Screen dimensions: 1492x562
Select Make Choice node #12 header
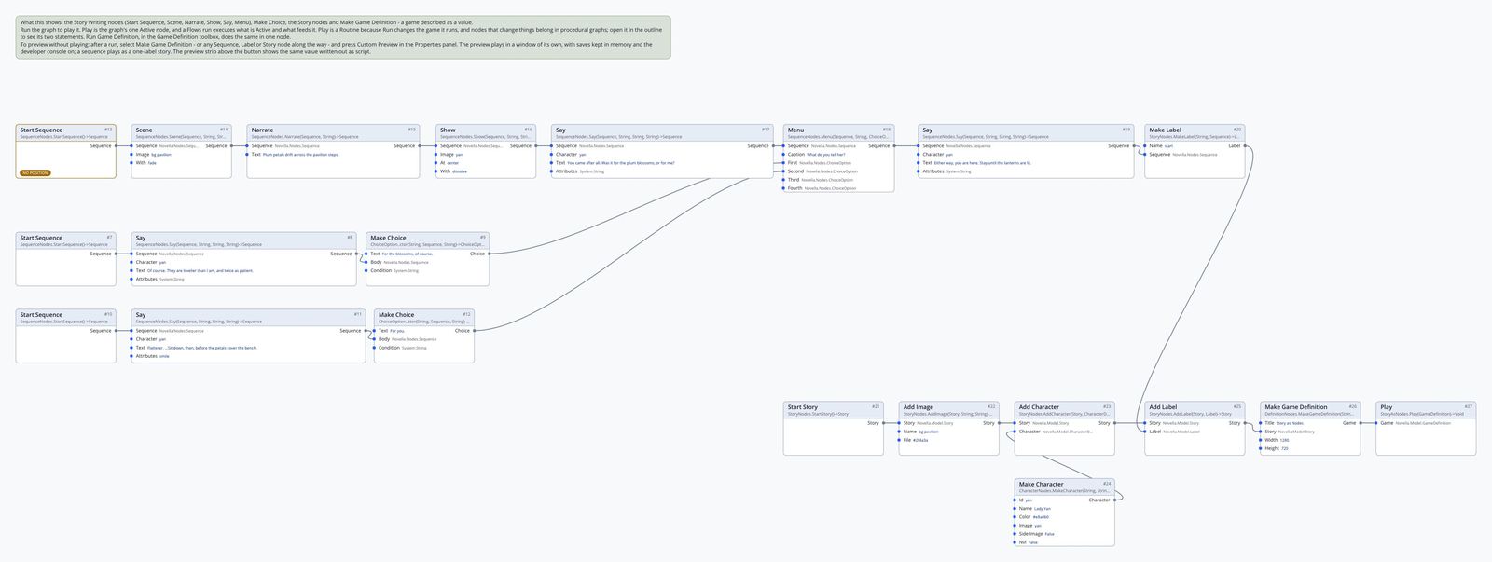tap(424, 317)
